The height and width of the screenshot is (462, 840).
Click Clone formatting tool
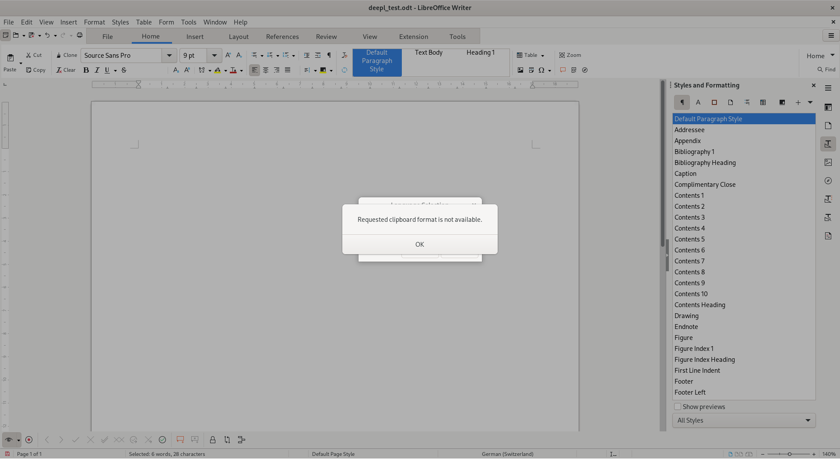[67, 55]
